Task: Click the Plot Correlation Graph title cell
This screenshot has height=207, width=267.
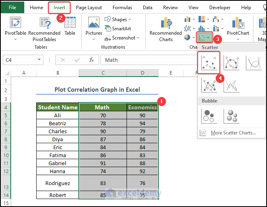Action: click(x=97, y=90)
